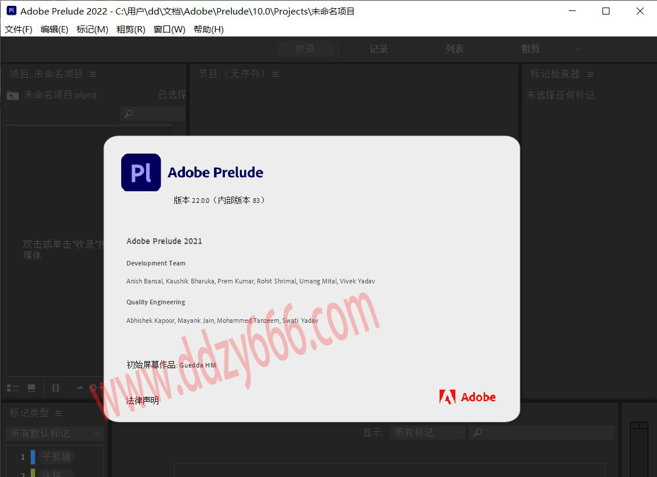Click the Quality Engineering heading

click(156, 302)
